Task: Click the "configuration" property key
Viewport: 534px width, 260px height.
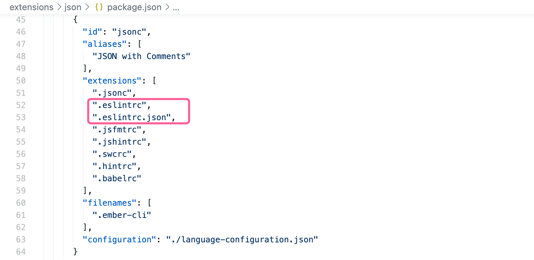Action: [119, 240]
